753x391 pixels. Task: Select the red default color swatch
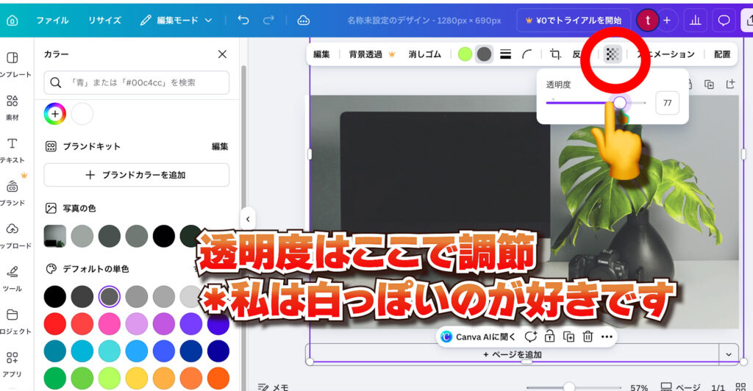click(54, 323)
